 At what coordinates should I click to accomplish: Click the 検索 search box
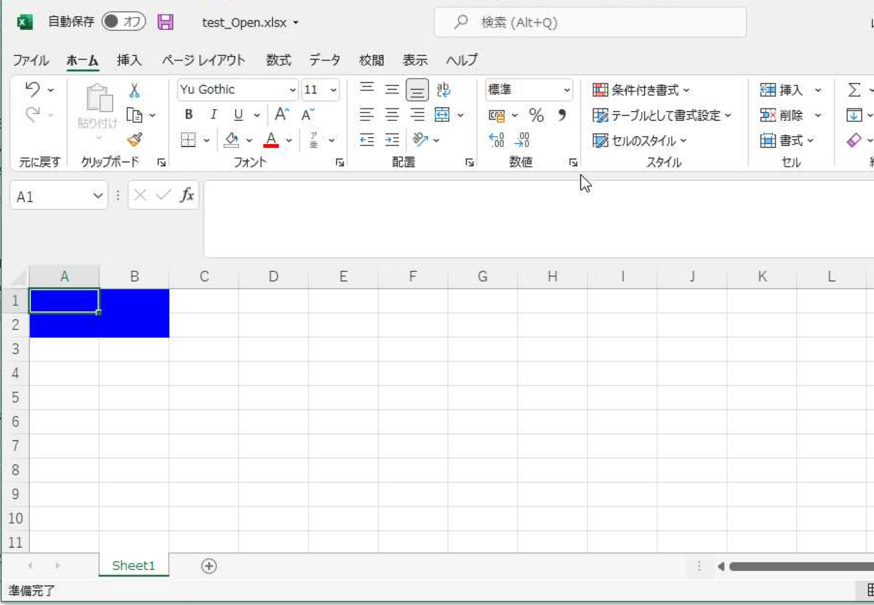click(590, 23)
